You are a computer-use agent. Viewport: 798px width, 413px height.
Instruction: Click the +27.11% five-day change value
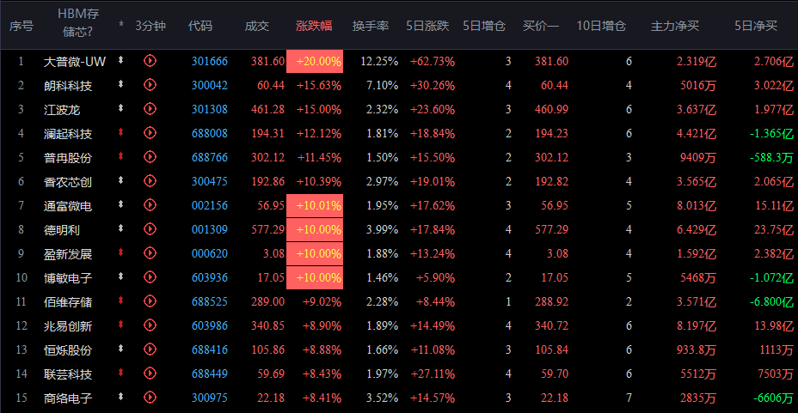point(433,374)
